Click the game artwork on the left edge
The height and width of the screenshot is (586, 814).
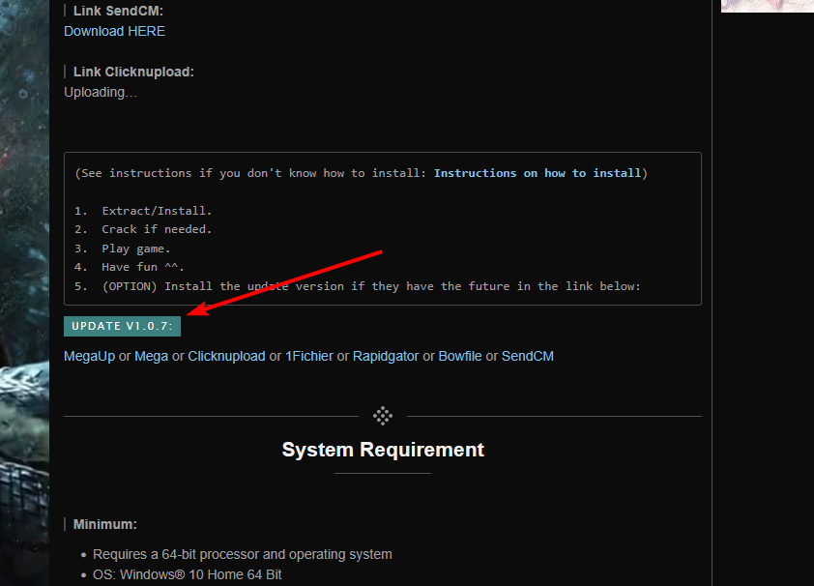pyautogui.click(x=24, y=290)
